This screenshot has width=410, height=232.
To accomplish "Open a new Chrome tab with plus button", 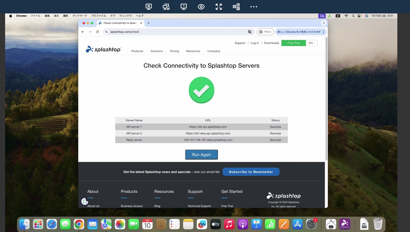I will (x=148, y=23).
